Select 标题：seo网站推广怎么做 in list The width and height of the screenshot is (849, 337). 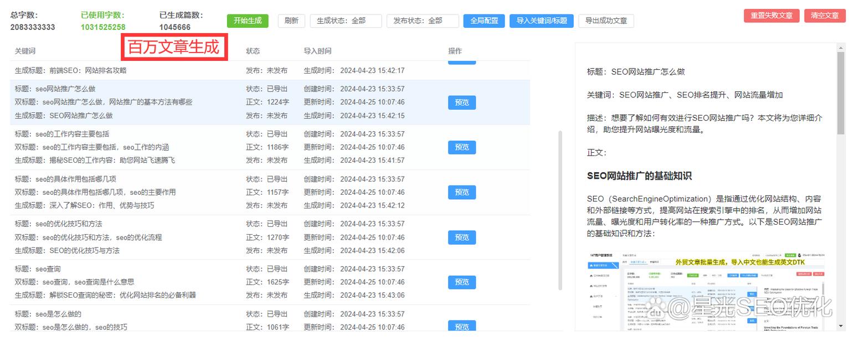[x=55, y=89]
